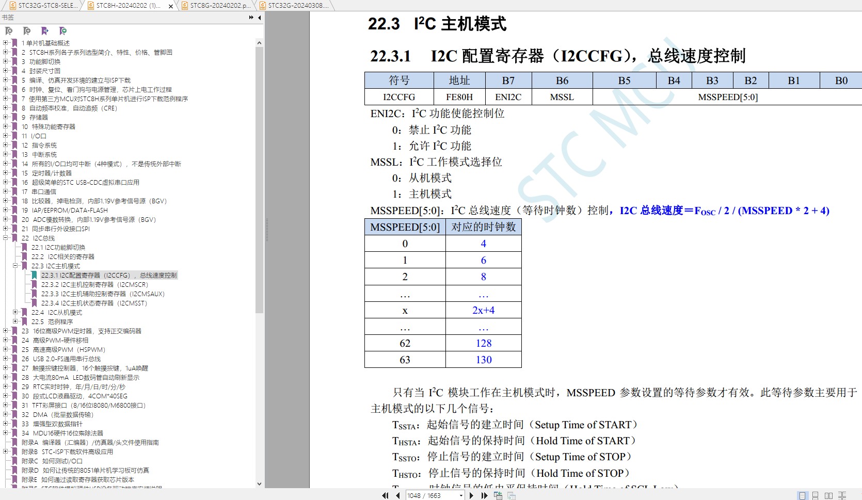Expand bookmark 13 中断系统

click(x=6, y=154)
